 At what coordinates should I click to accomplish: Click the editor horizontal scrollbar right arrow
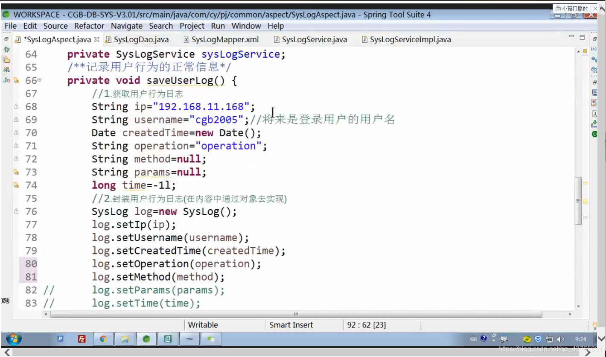point(571,314)
